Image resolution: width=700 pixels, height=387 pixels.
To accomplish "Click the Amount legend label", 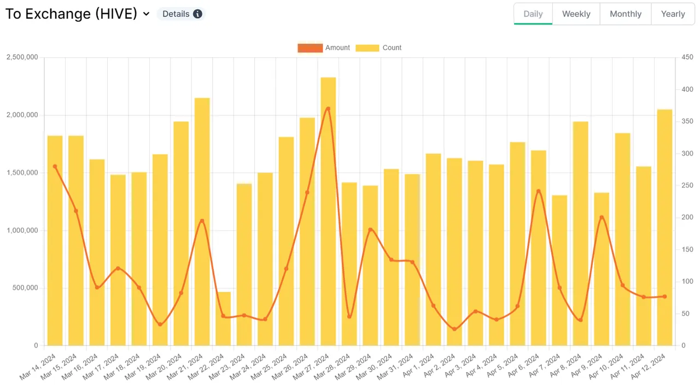I will coord(337,48).
